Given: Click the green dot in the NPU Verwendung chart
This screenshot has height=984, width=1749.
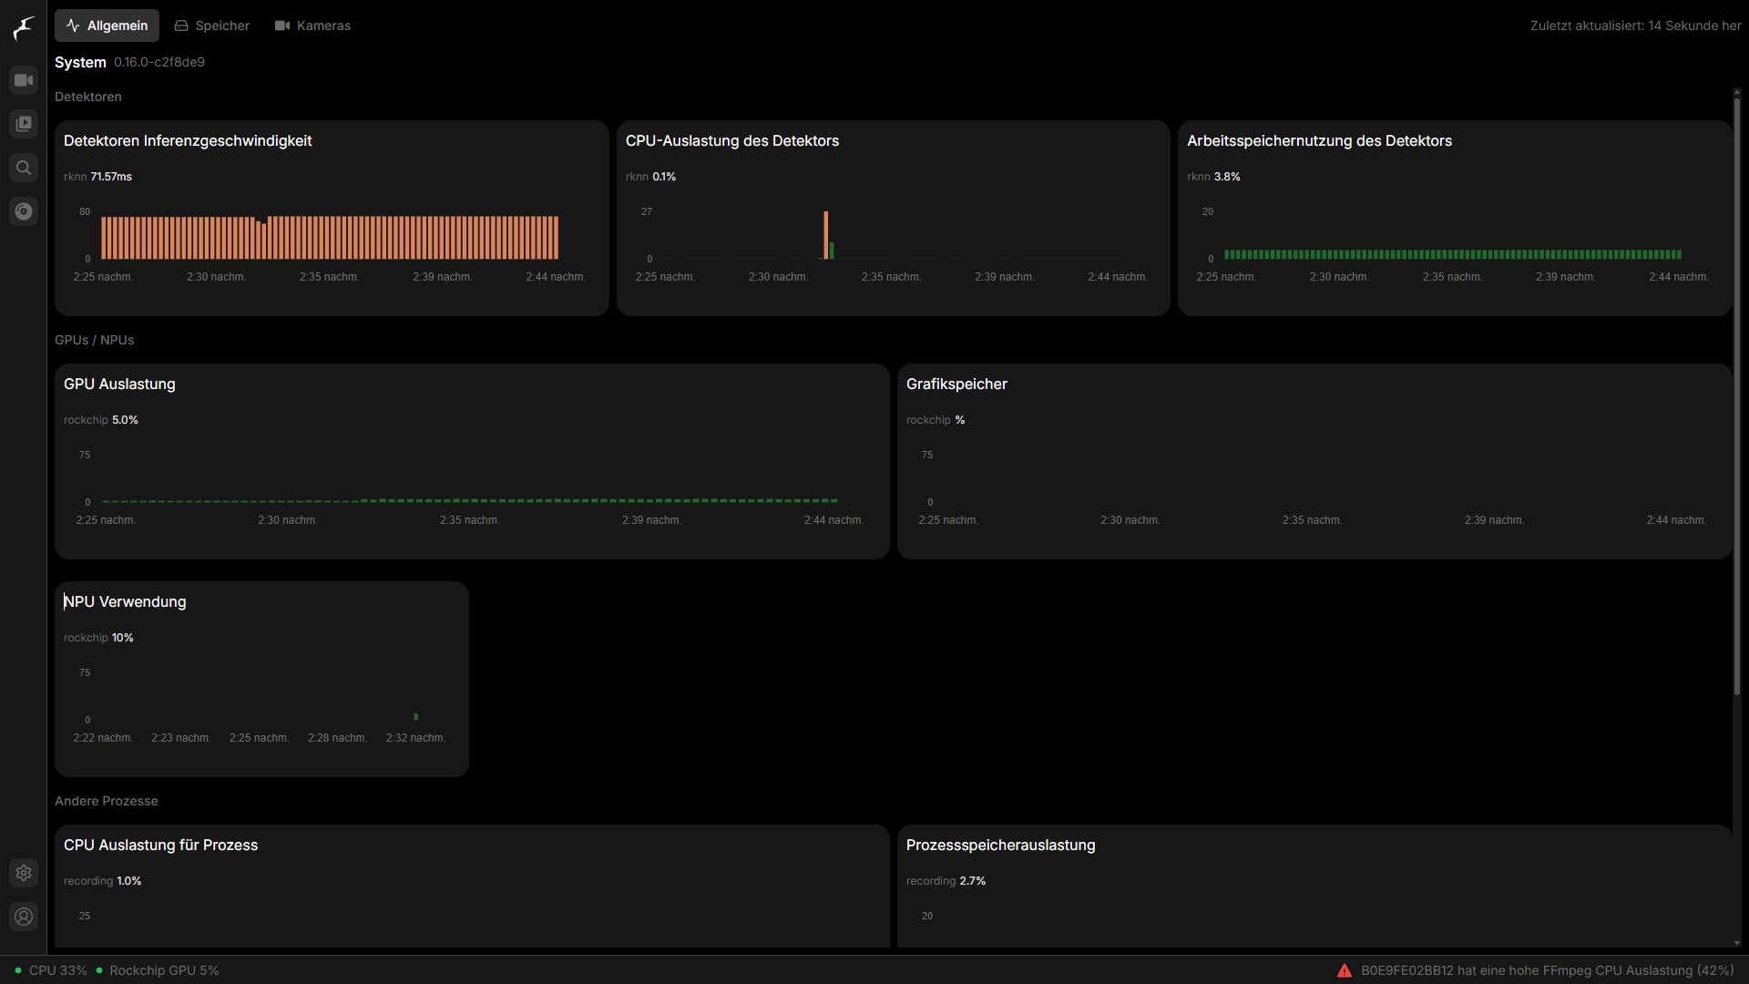Looking at the screenshot, I should tap(416, 717).
